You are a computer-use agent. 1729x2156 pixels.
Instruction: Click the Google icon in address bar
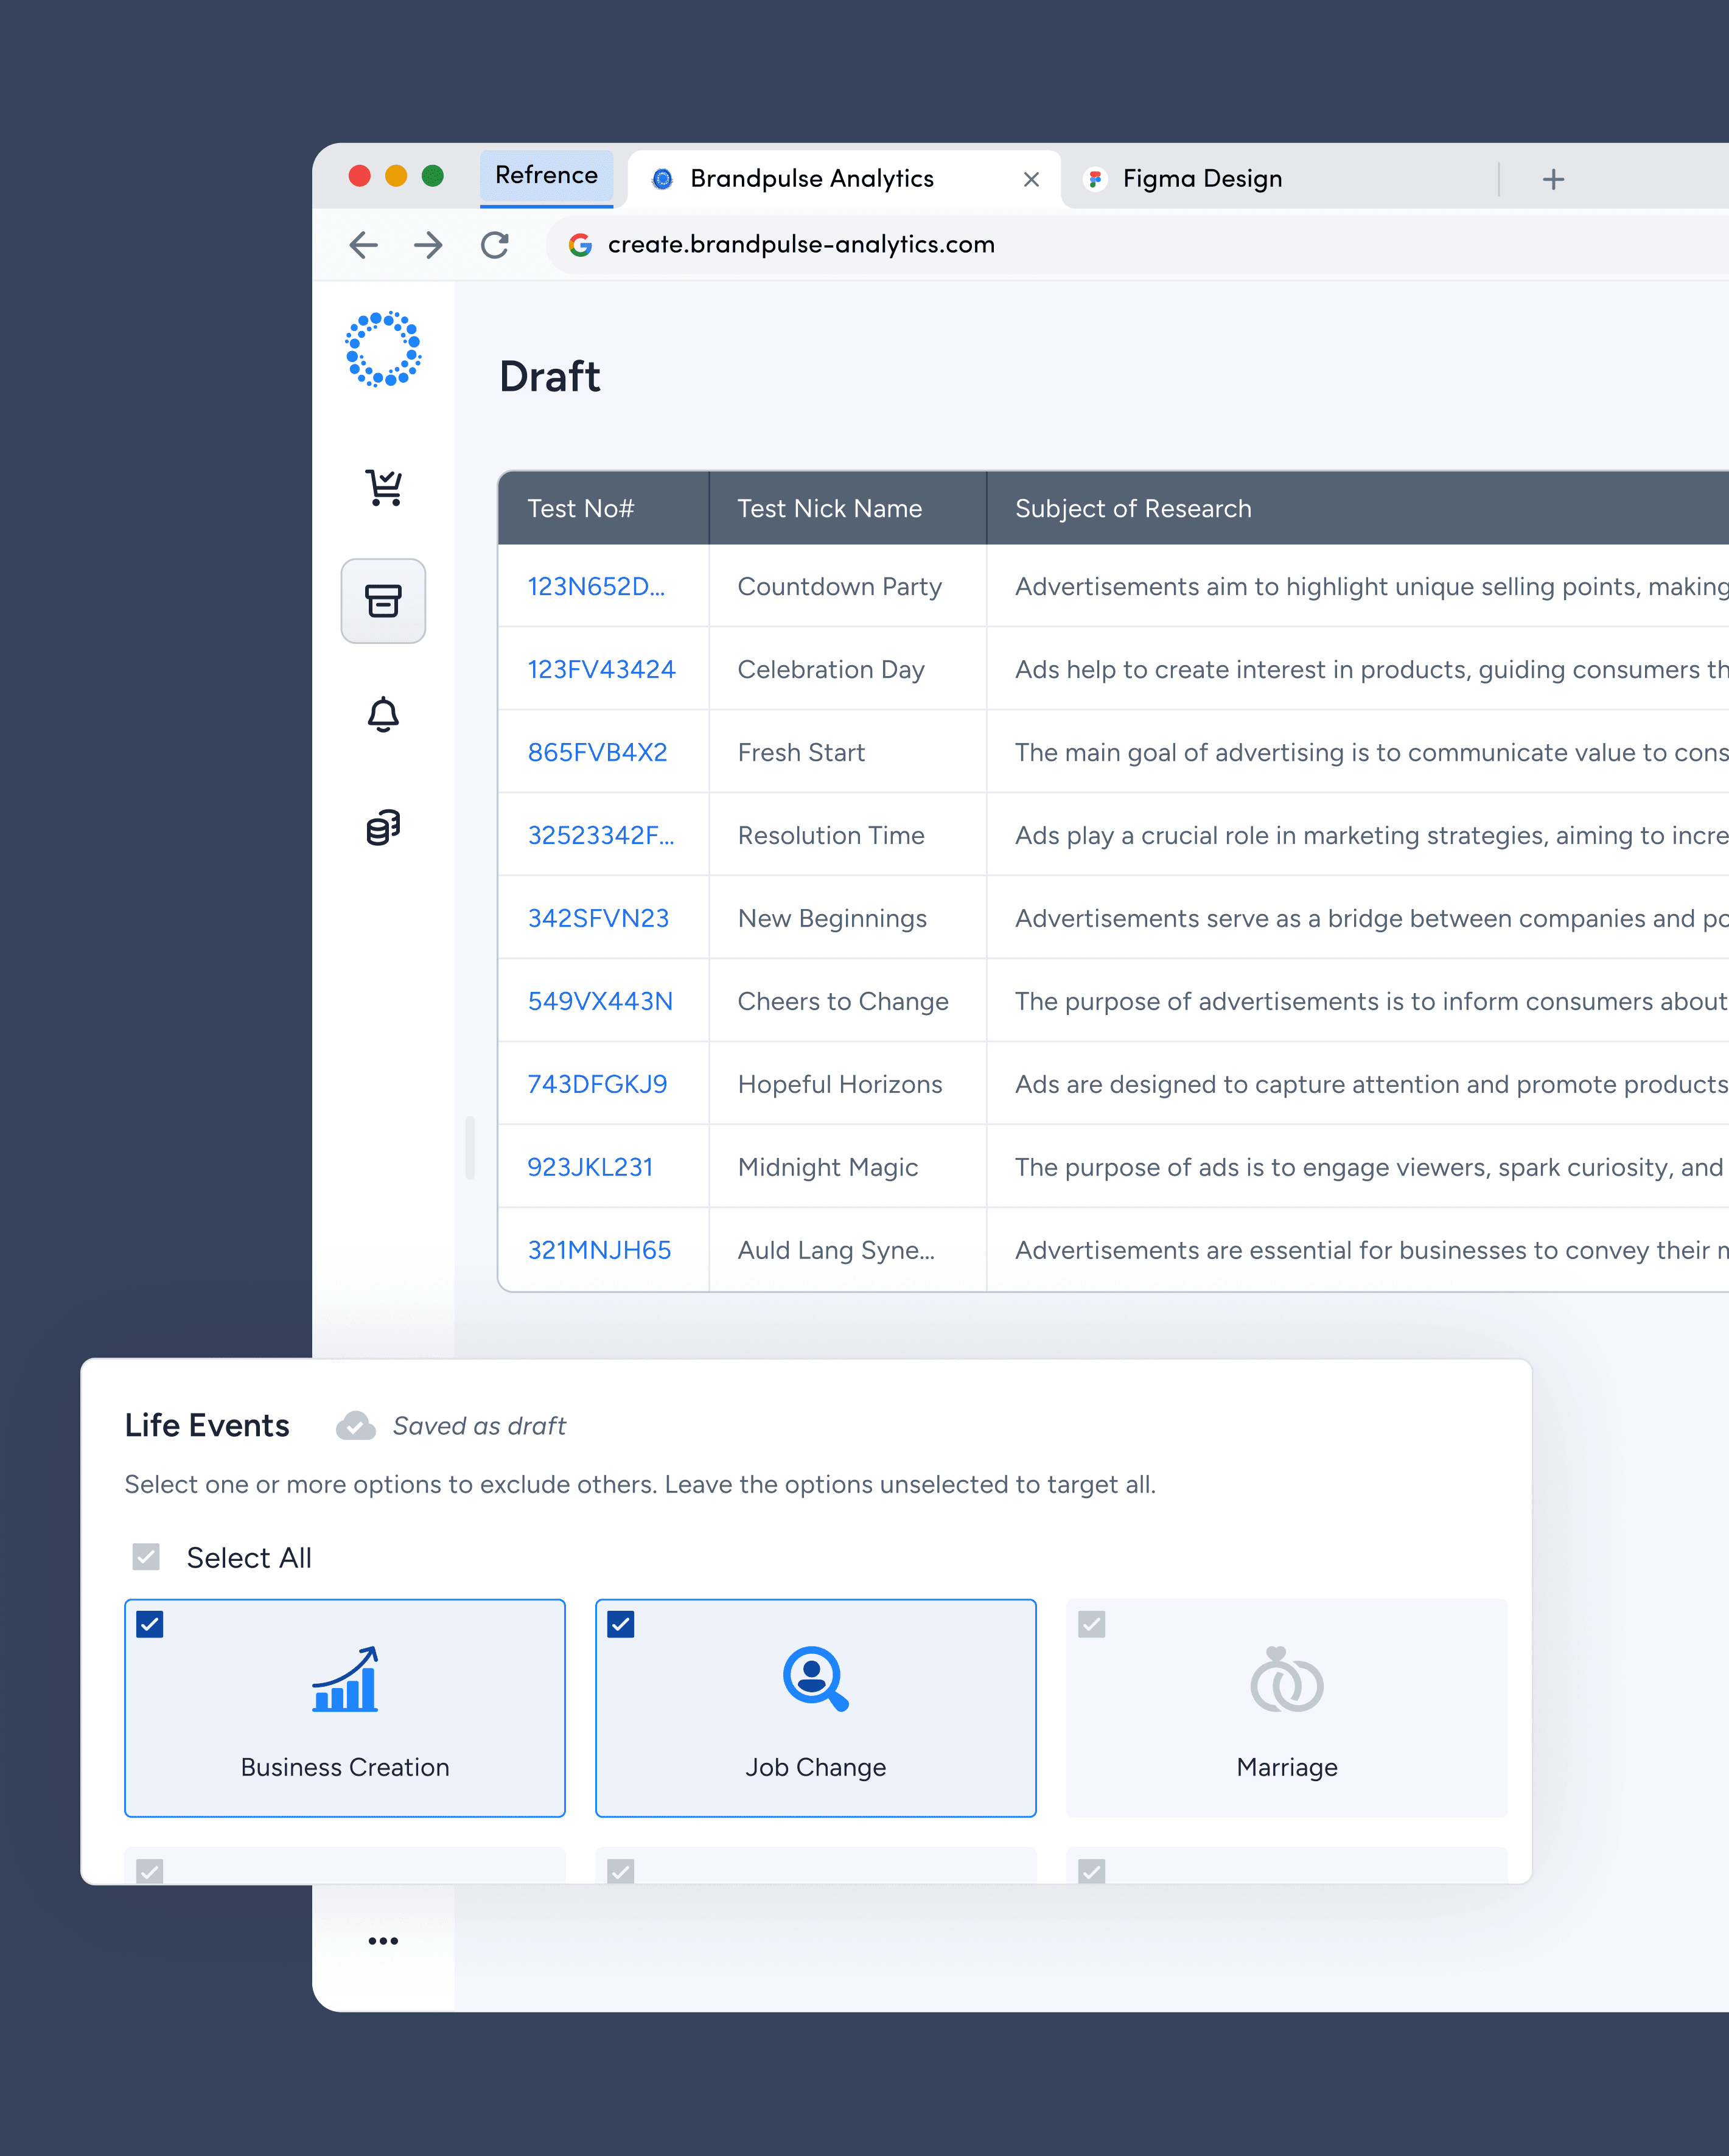click(580, 245)
